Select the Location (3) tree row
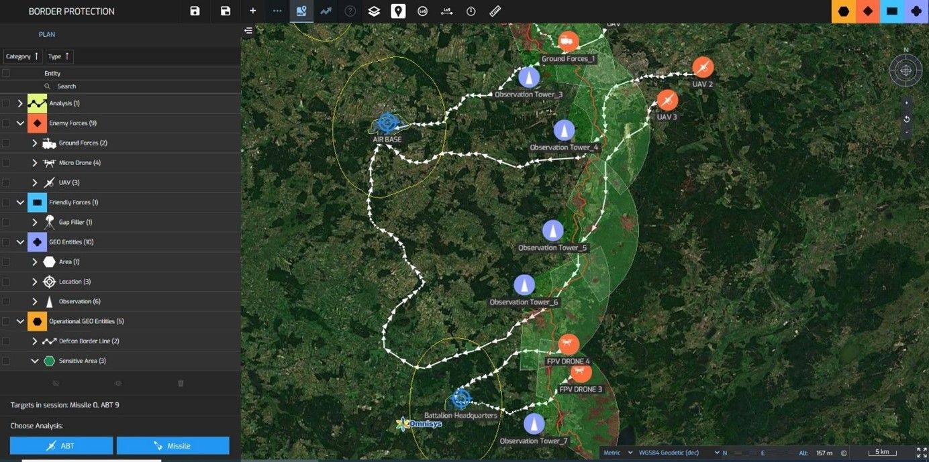929x462 pixels. [120, 282]
